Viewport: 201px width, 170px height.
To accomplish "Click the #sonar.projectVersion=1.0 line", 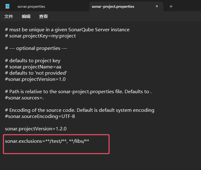I will (35, 79).
